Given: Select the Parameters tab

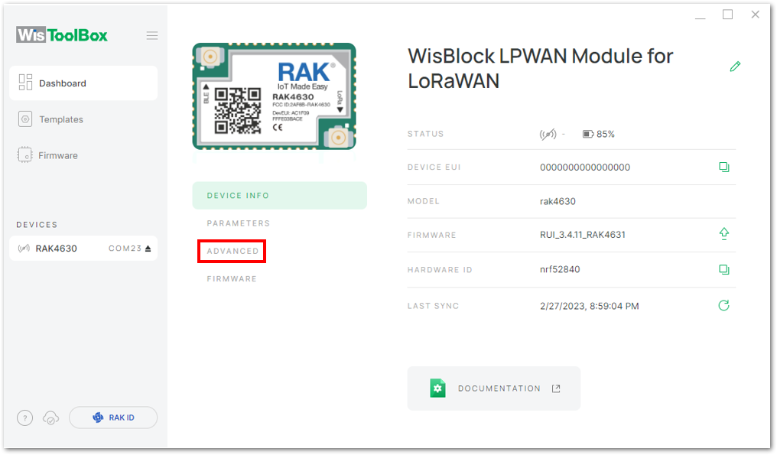Looking at the screenshot, I should click(239, 223).
